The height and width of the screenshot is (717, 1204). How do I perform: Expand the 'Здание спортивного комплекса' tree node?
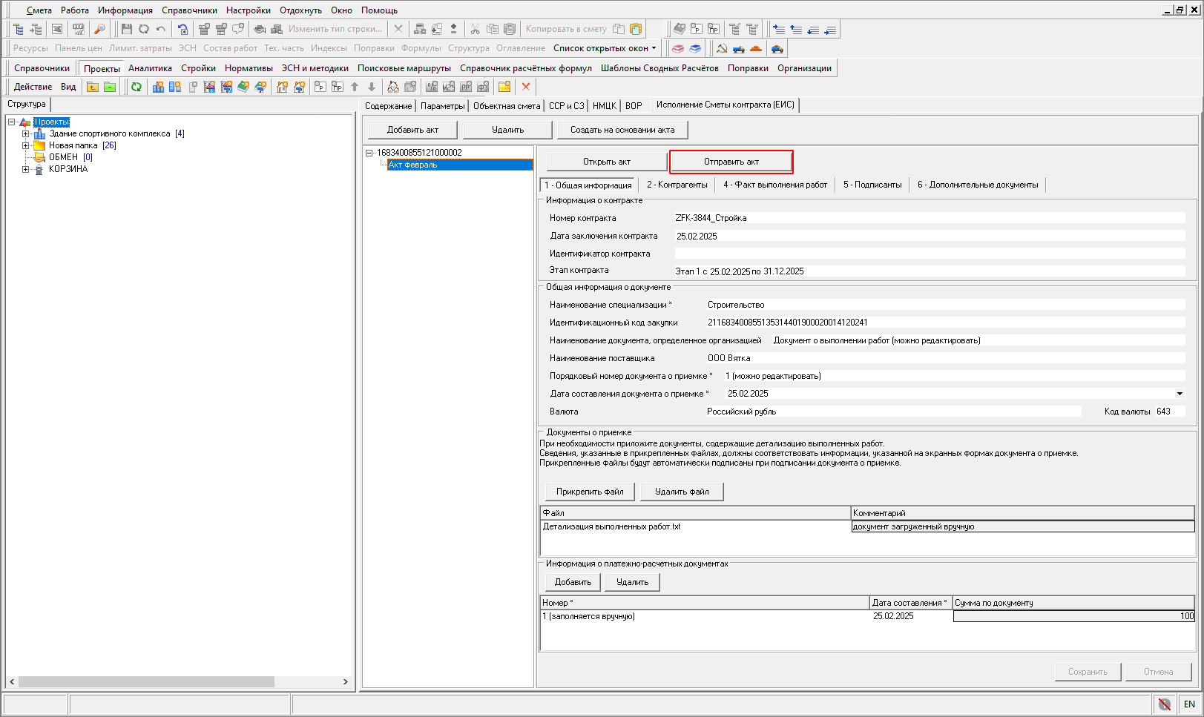tap(26, 134)
